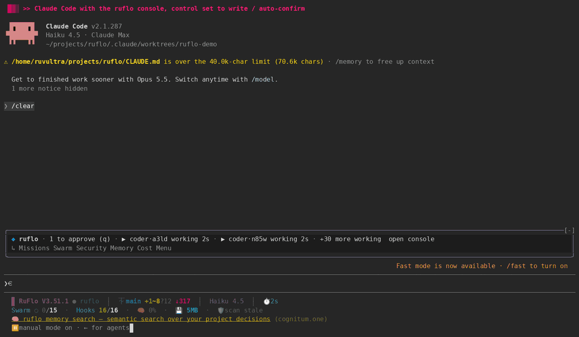579x337 pixels.
Task: Click the 'scan stale' status text
Action: pos(244,310)
